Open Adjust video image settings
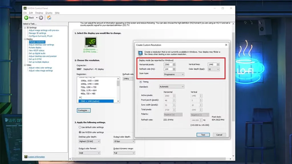Viewport: 292px width, 164px height. pos(41,71)
